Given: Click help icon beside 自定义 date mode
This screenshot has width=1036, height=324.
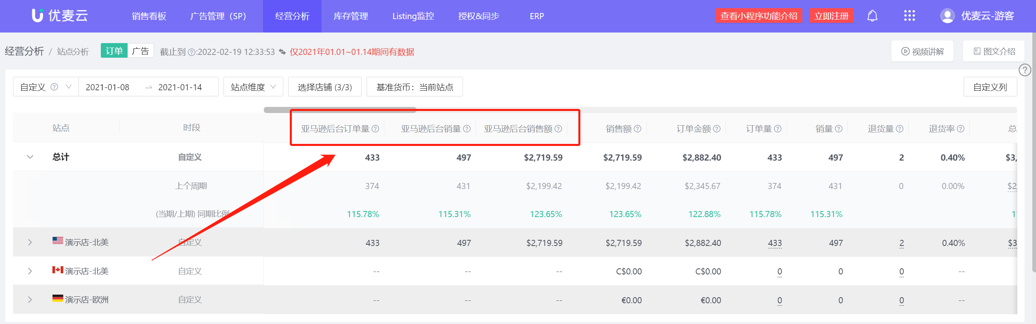Looking at the screenshot, I should (54, 87).
